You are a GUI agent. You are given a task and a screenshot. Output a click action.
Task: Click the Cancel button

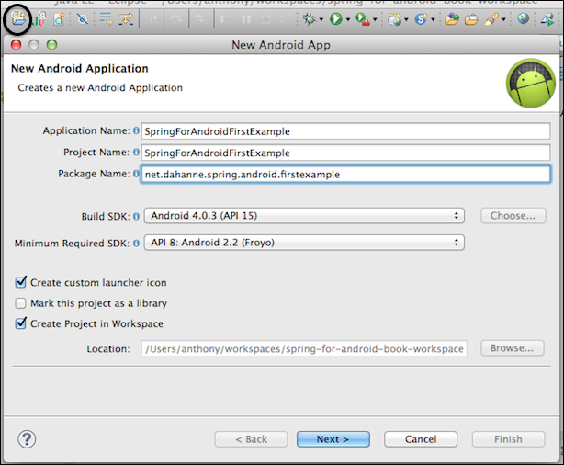[x=421, y=439]
